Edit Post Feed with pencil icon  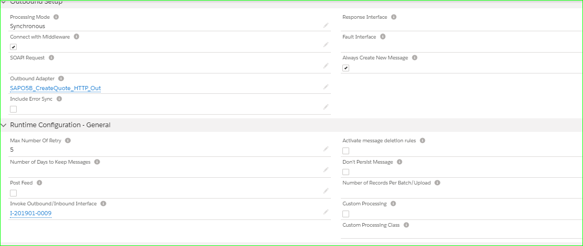click(326, 191)
